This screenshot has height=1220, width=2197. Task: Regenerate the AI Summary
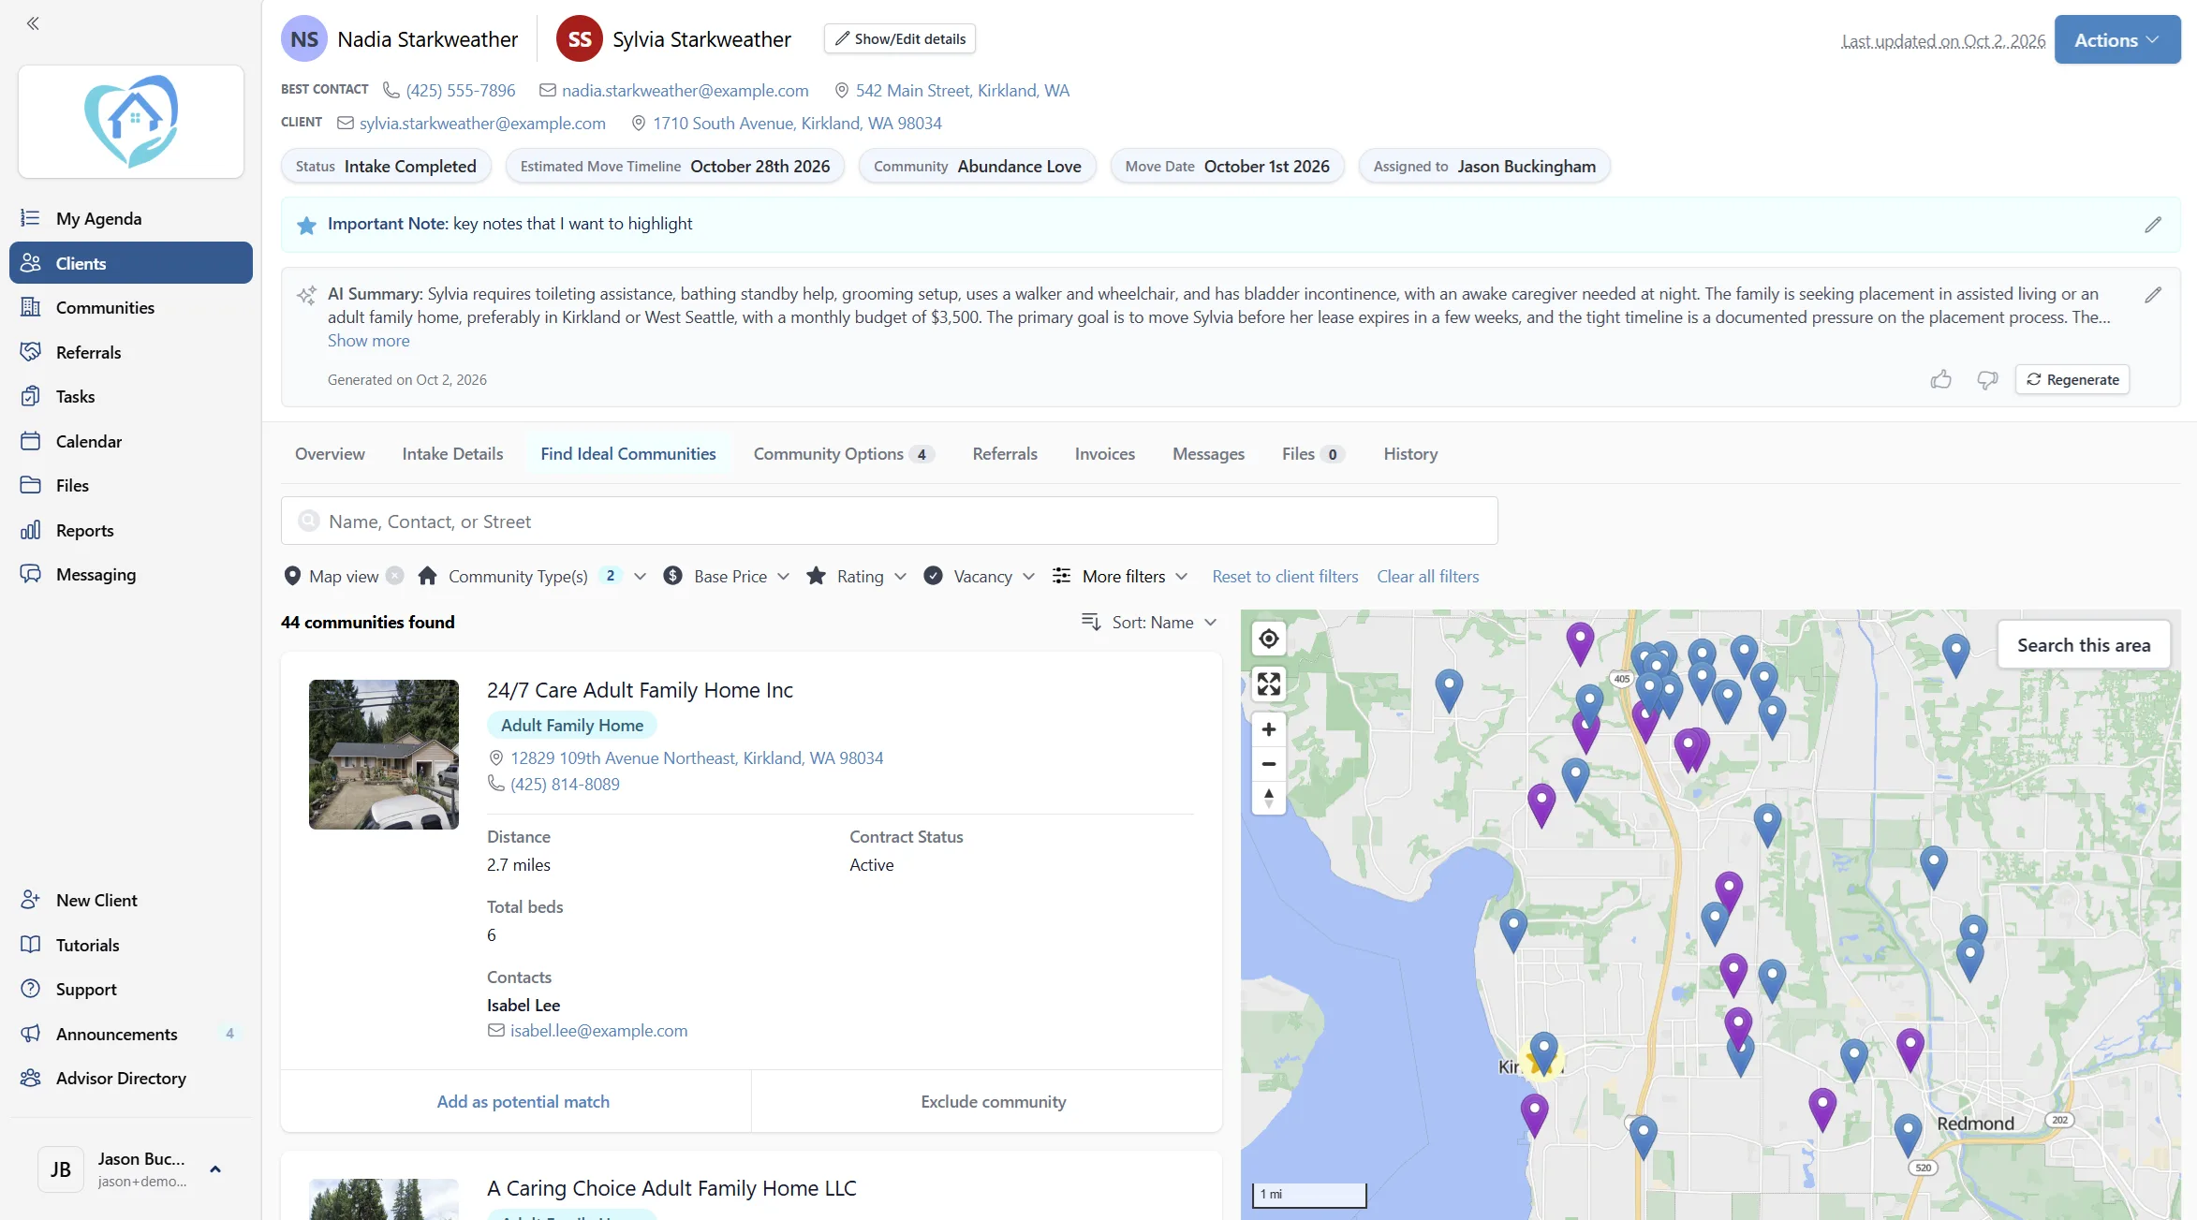(x=2072, y=379)
